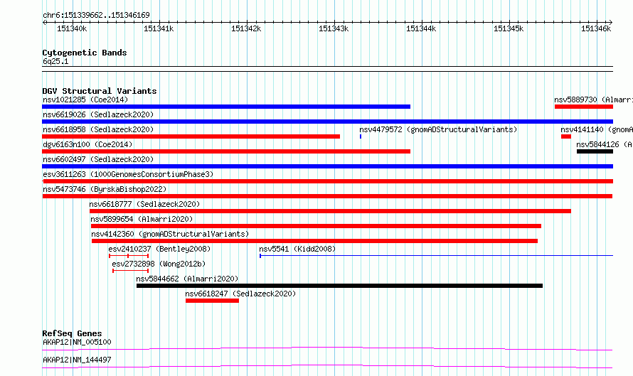This screenshot has height=376, width=633.
Task: Click the chr6:151339662..151346169 coordinate text
Action: (96, 16)
